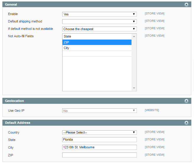Viewport: 194px width, 164px height.
Task: Open the Default shipping method dropdown
Action: [99, 22]
